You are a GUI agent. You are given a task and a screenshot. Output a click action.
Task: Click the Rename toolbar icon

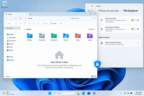[x=29, y=23]
